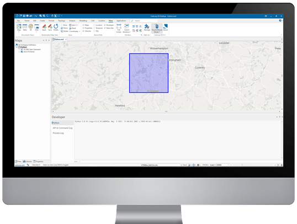Switch to Libraries tab at panel bottom
The image size is (297, 224).
pyautogui.click(x=28, y=162)
